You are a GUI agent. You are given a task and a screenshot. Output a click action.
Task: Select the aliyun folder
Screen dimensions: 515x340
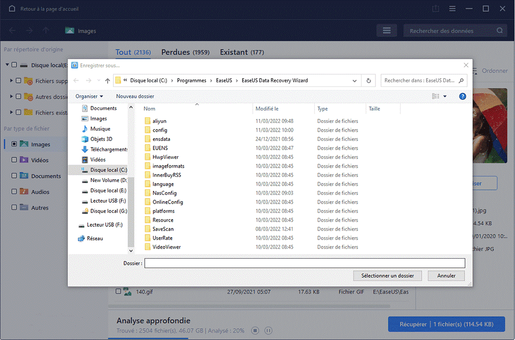[x=159, y=121]
